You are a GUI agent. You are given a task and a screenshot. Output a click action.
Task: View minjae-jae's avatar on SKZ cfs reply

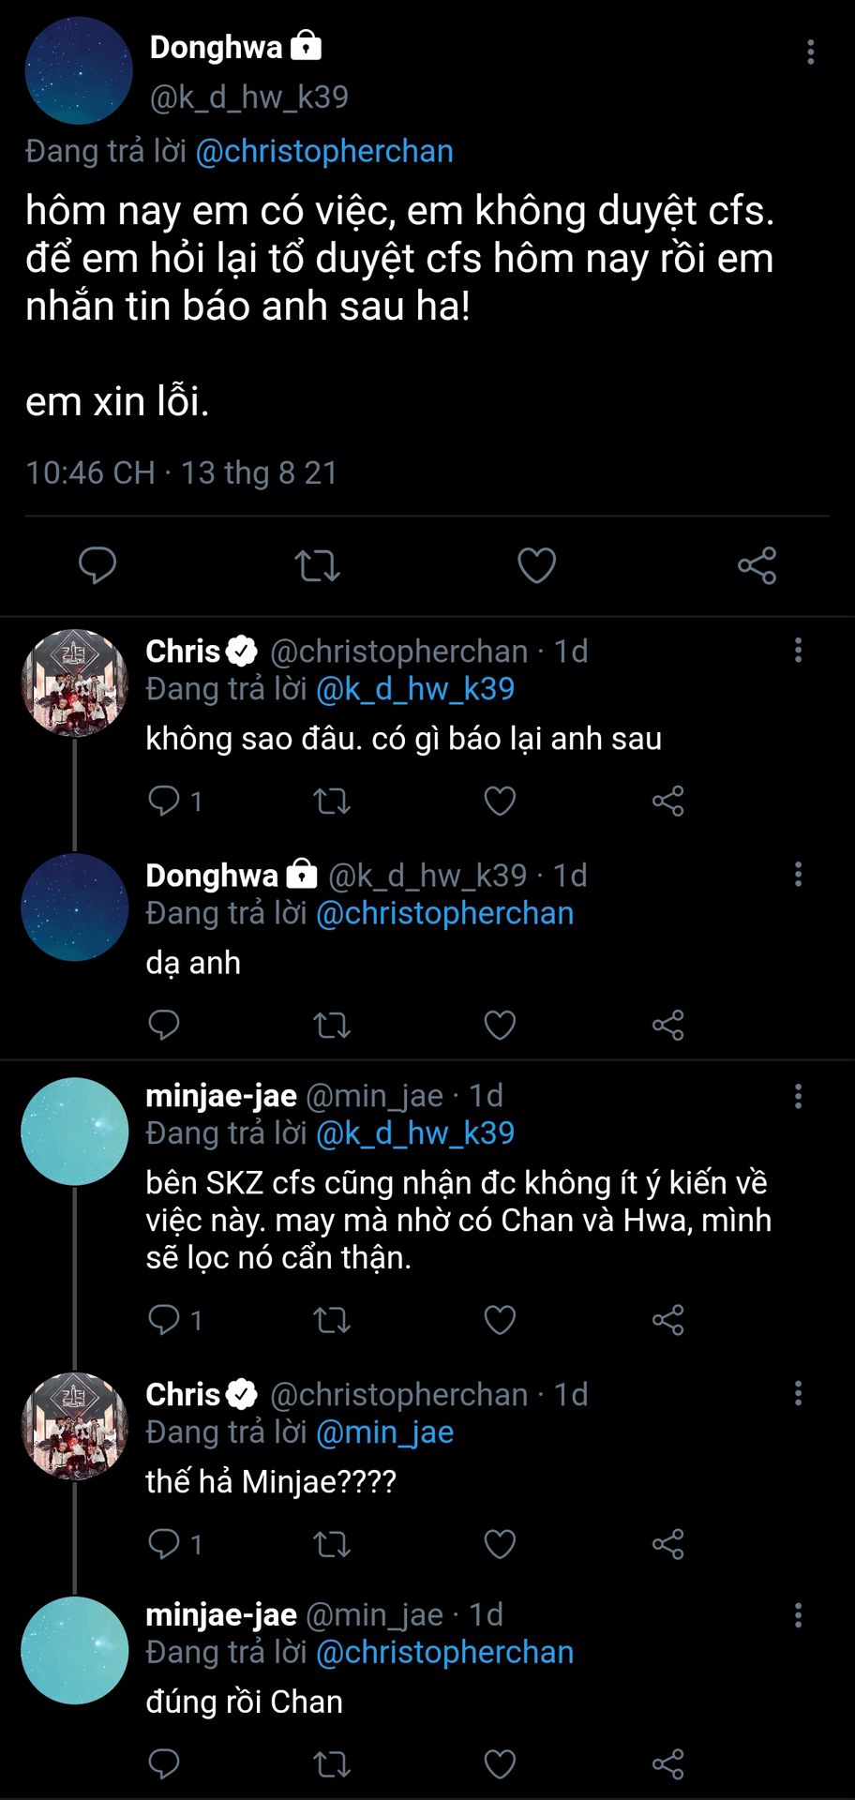tap(74, 1132)
